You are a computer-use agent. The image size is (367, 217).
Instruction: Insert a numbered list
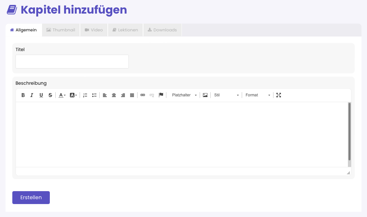[x=85, y=95]
